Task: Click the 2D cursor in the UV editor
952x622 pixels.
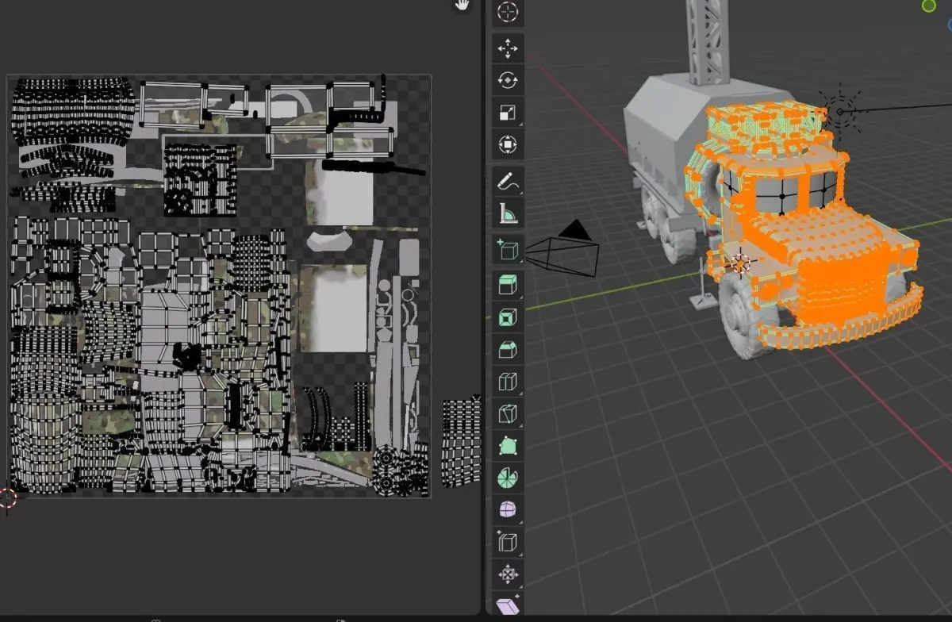Action: 7,498
